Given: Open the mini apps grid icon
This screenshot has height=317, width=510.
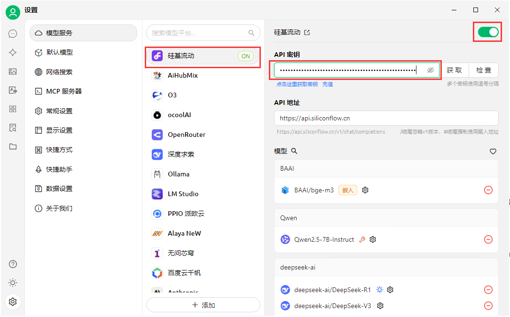Looking at the screenshot, I should [13, 109].
